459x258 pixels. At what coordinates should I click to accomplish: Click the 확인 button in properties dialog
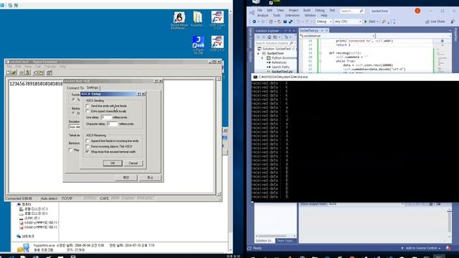point(126,178)
